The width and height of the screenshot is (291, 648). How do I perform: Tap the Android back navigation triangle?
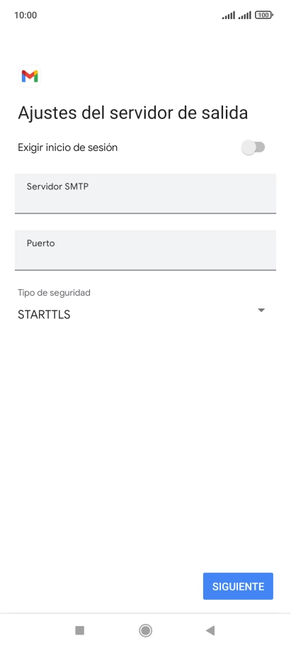point(210,630)
